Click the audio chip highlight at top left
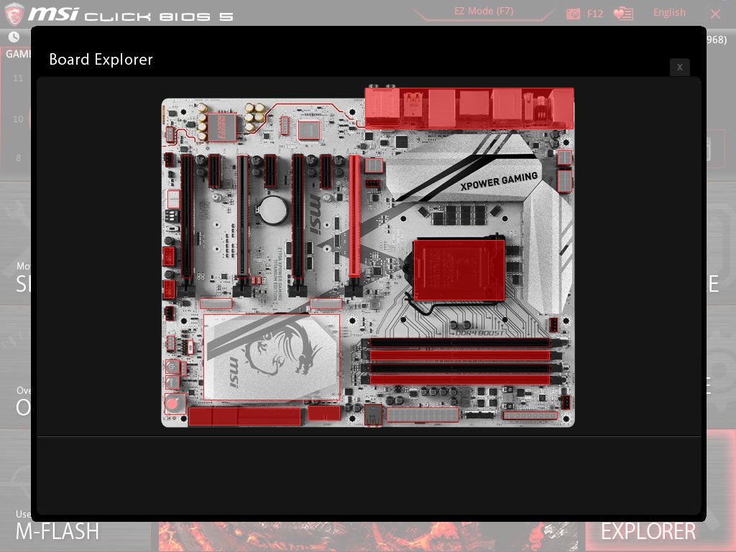Screen dimensions: 736x552 click(221, 127)
